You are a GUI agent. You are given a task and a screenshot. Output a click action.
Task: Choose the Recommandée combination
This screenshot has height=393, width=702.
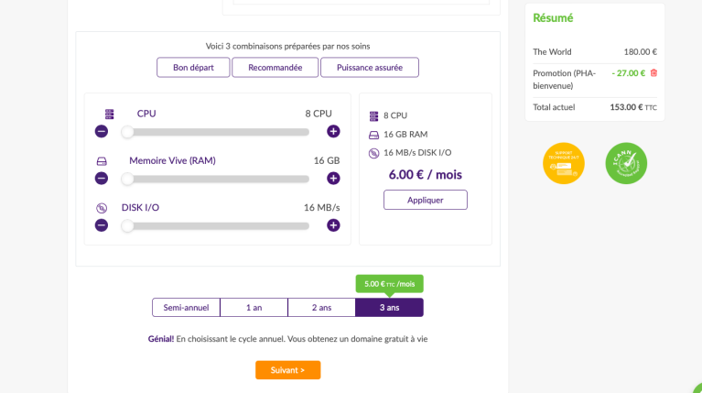pyautogui.click(x=275, y=67)
